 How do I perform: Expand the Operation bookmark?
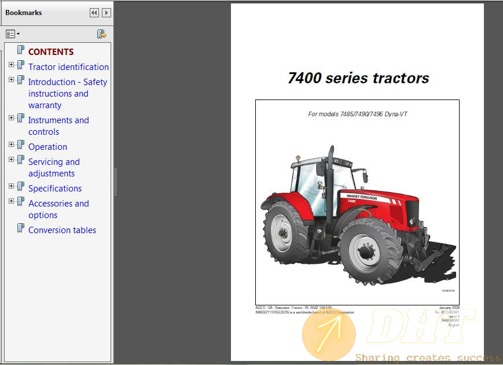click(x=11, y=144)
